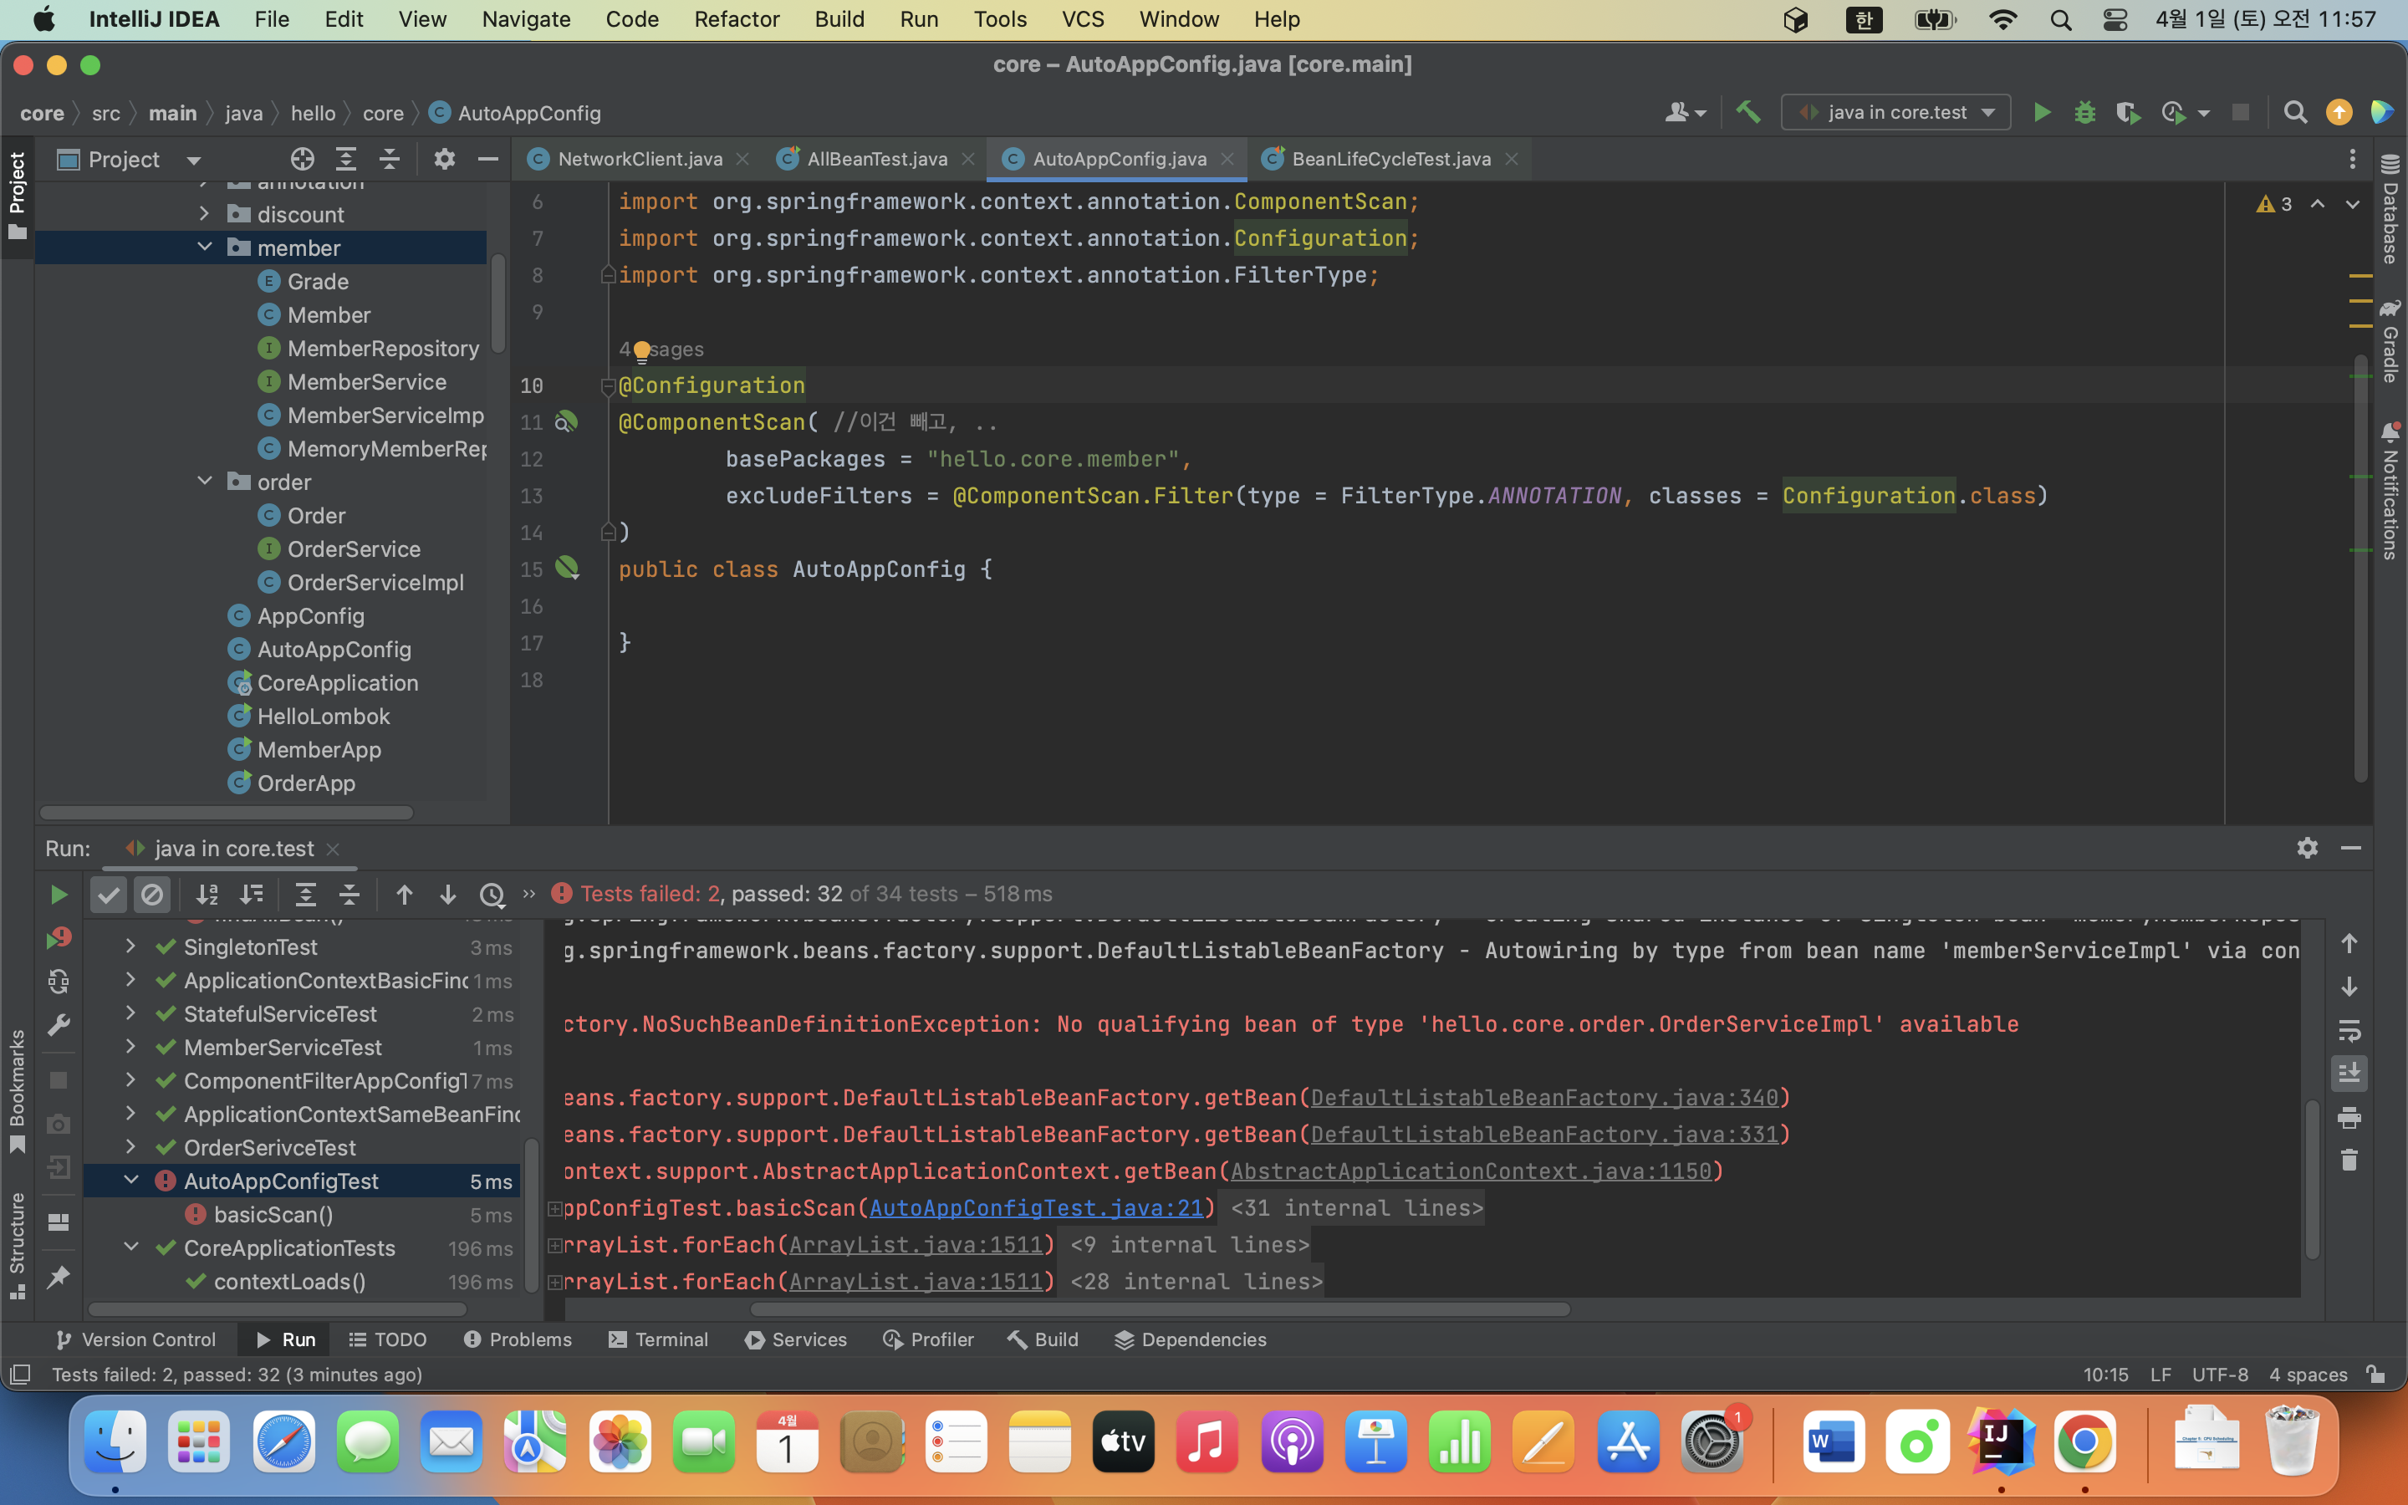Open the run configuration dropdown
Viewport: 2408px width, 1505px height.
[1896, 113]
